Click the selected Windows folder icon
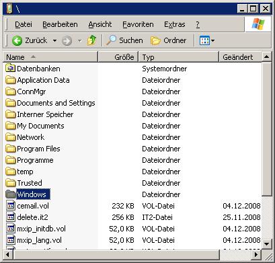275x263 pixels. pyautogui.click(x=10, y=194)
